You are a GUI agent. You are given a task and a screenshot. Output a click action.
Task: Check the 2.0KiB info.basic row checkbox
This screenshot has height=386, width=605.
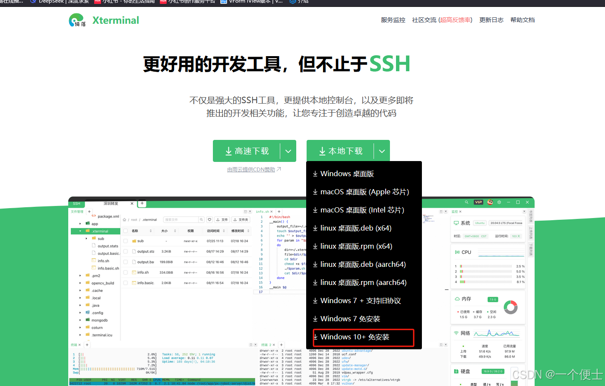126,283
